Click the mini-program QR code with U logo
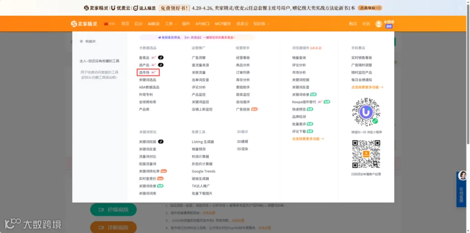 366,112
